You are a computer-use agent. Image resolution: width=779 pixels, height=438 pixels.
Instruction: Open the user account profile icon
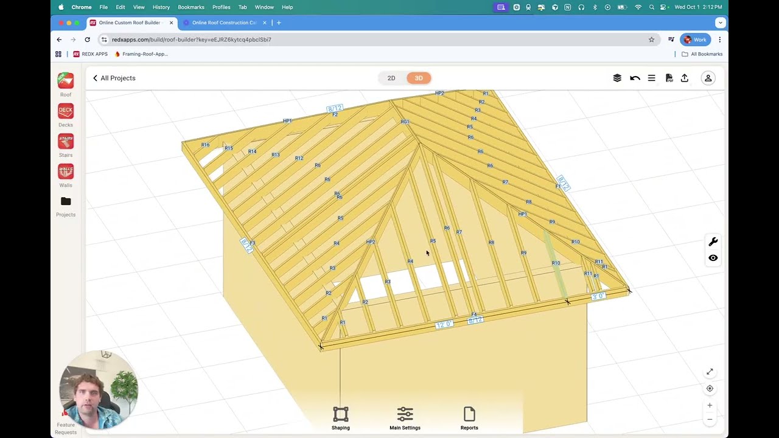click(708, 78)
